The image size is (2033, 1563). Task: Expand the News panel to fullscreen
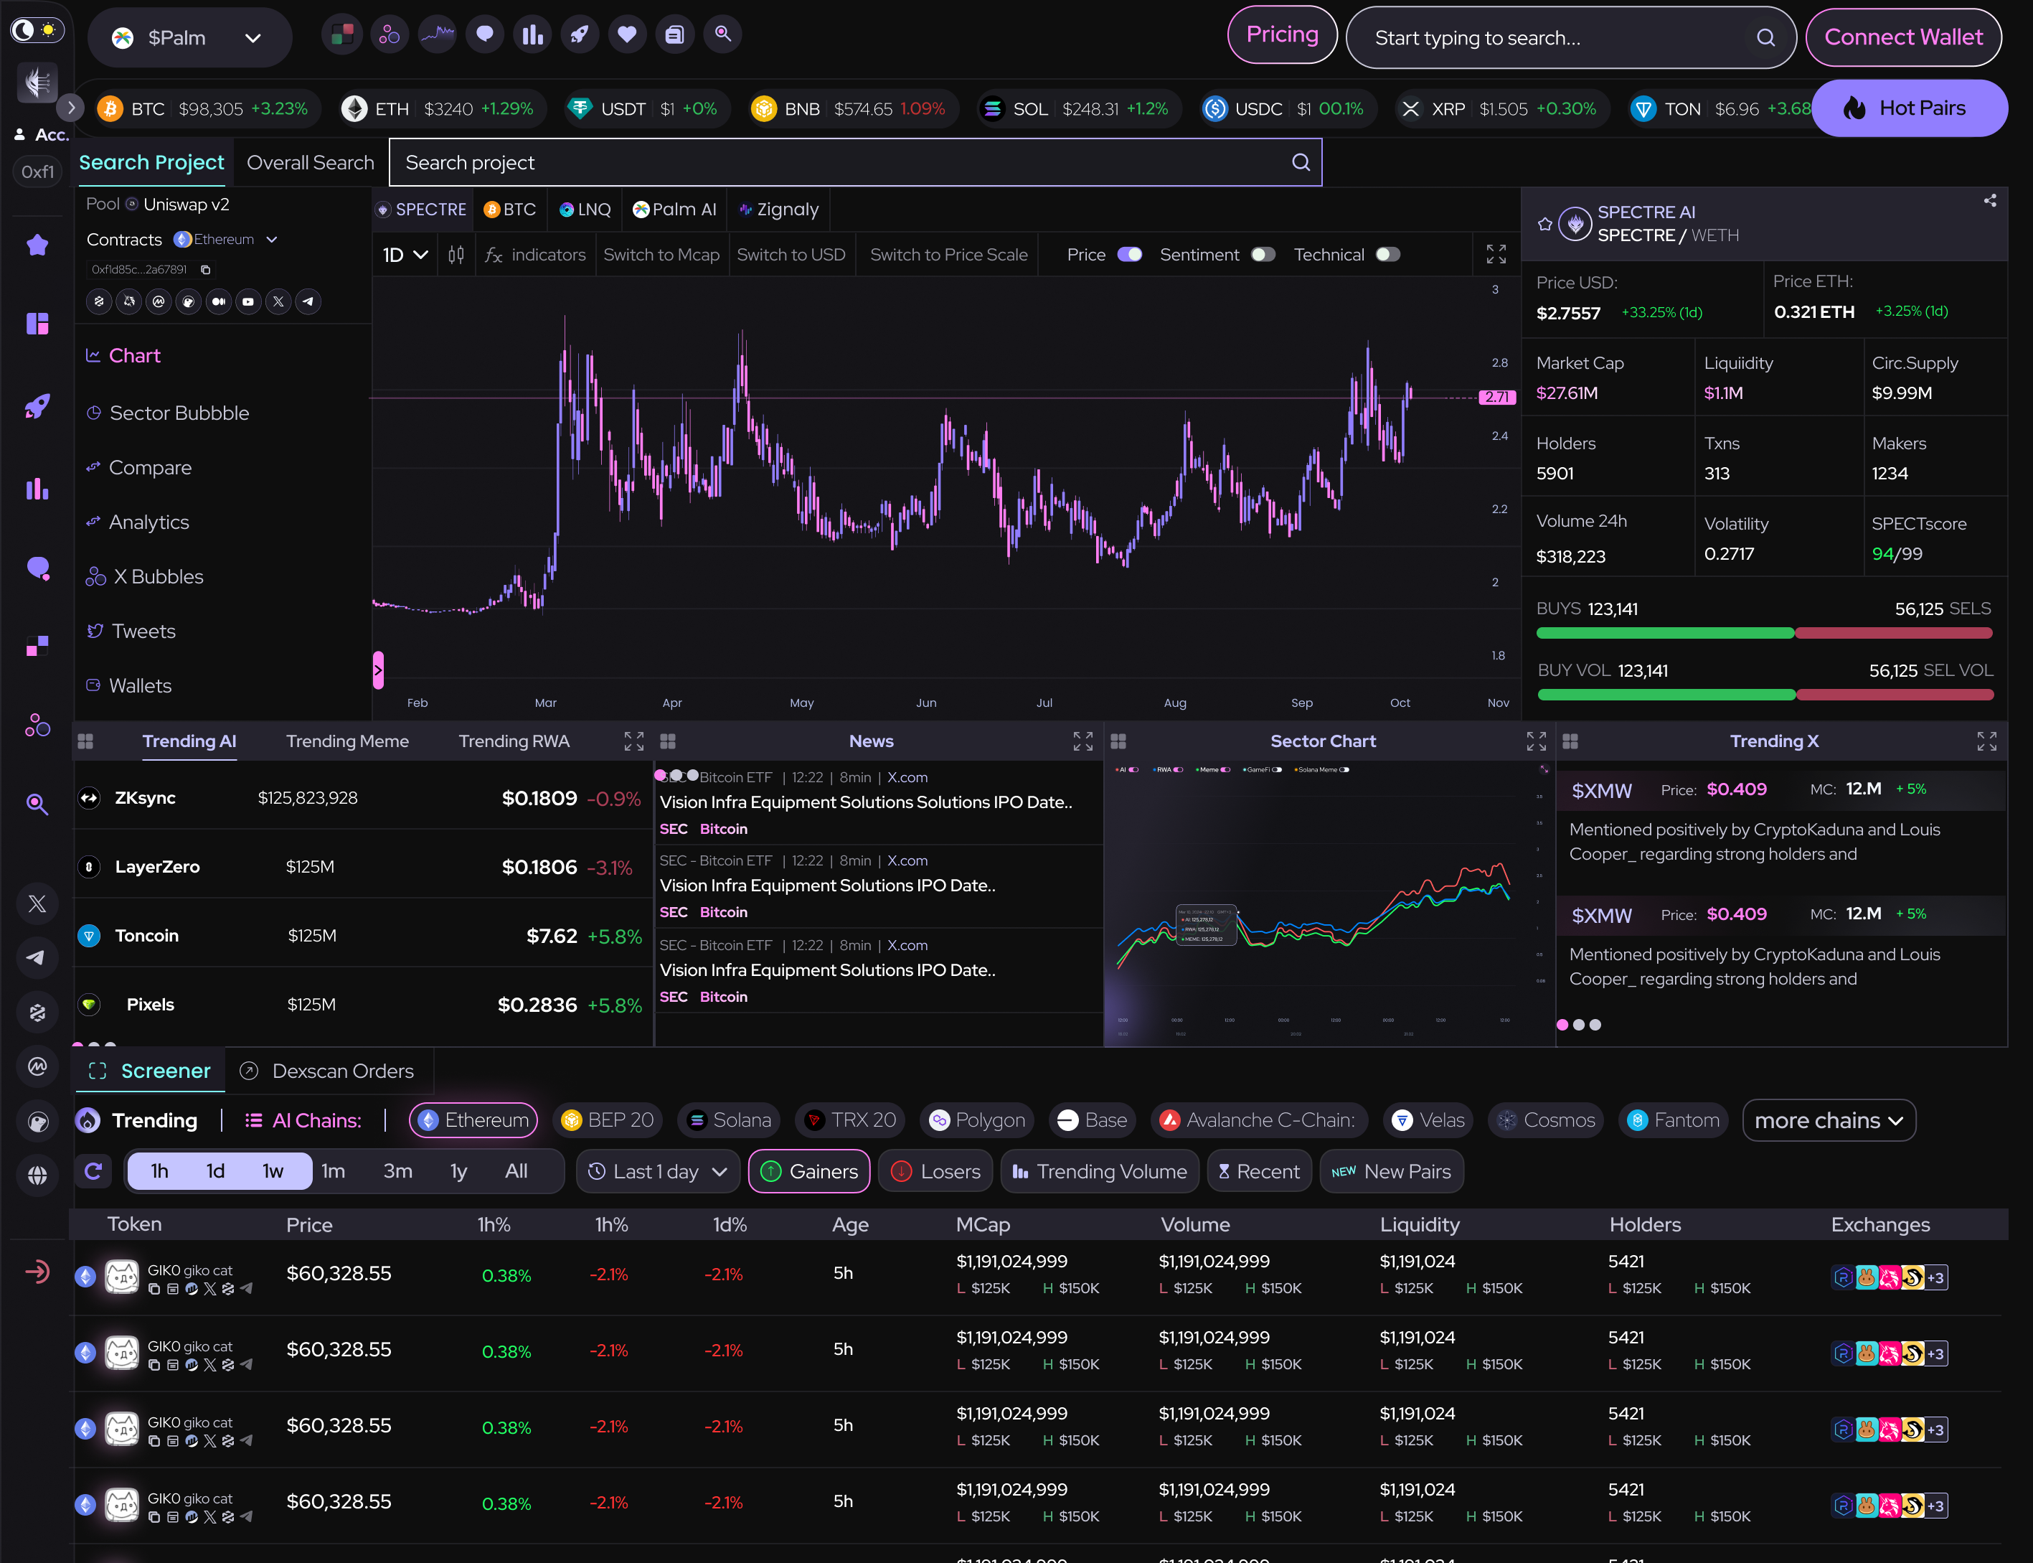click(x=1082, y=741)
